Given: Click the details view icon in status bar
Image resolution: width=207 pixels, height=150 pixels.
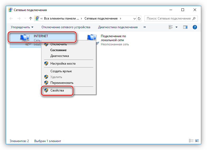Looking at the screenshot, I should click(191, 141).
